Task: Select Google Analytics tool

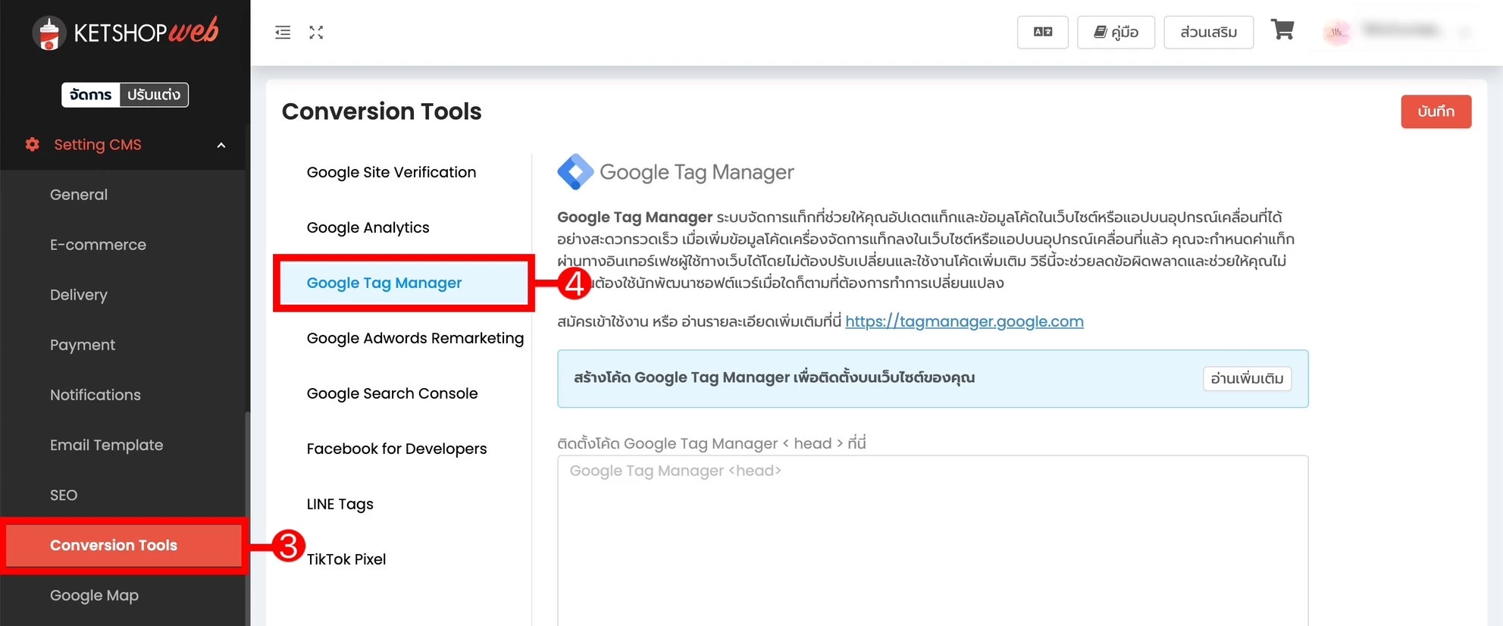Action: click(368, 227)
